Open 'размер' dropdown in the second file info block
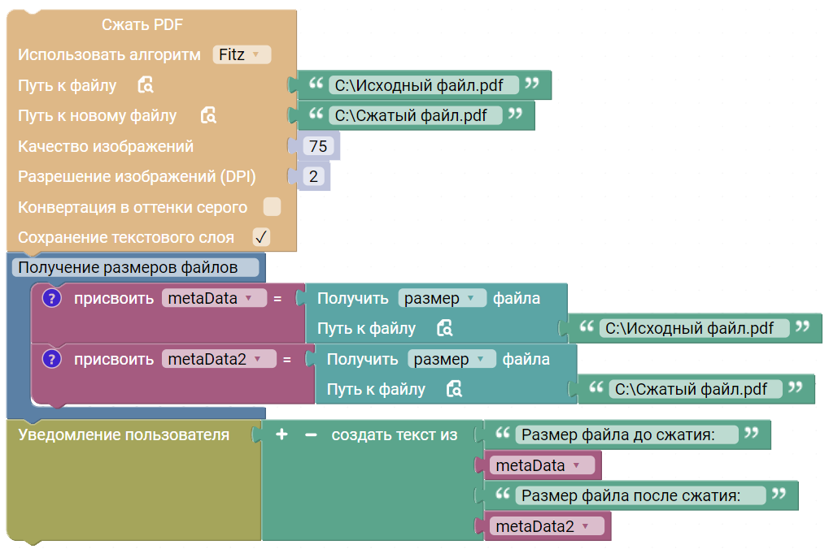Screen dimensions: 829x549 point(452,359)
